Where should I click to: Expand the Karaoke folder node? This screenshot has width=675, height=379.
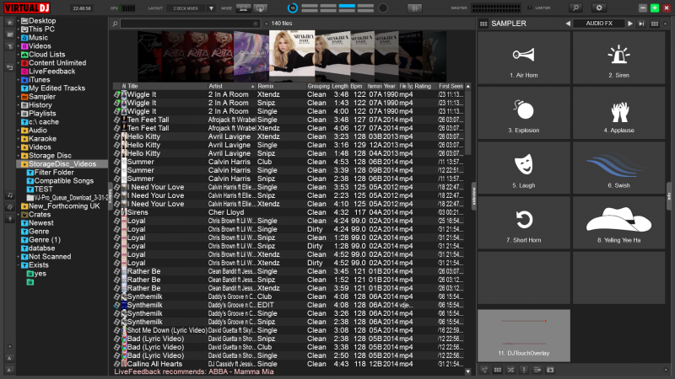pyautogui.click(x=18, y=139)
